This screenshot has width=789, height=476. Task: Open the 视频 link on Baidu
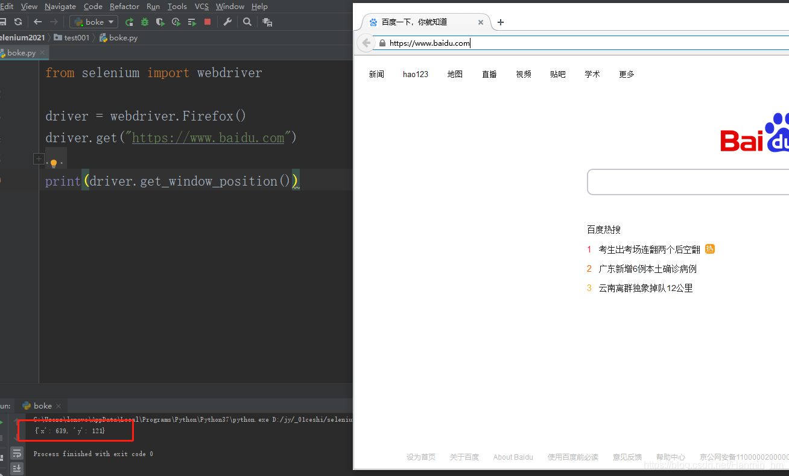(524, 74)
